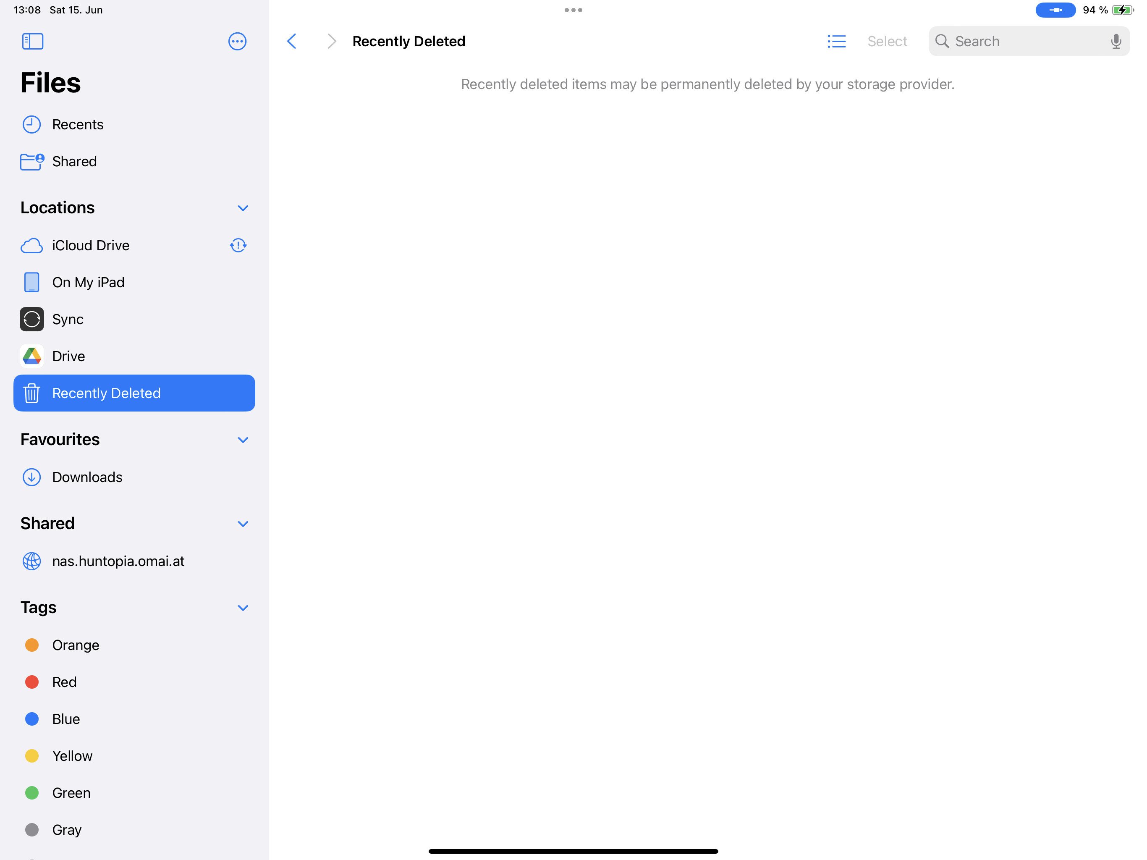The image size is (1147, 860).
Task: Open the On My iPad location
Action: 88,282
